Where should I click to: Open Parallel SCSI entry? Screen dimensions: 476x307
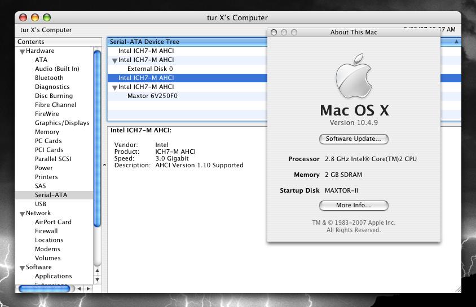point(53,159)
